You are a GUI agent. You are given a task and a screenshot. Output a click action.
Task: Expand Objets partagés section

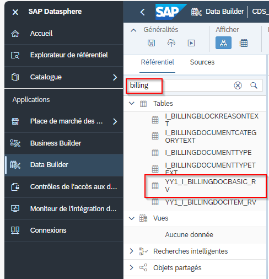131,267
